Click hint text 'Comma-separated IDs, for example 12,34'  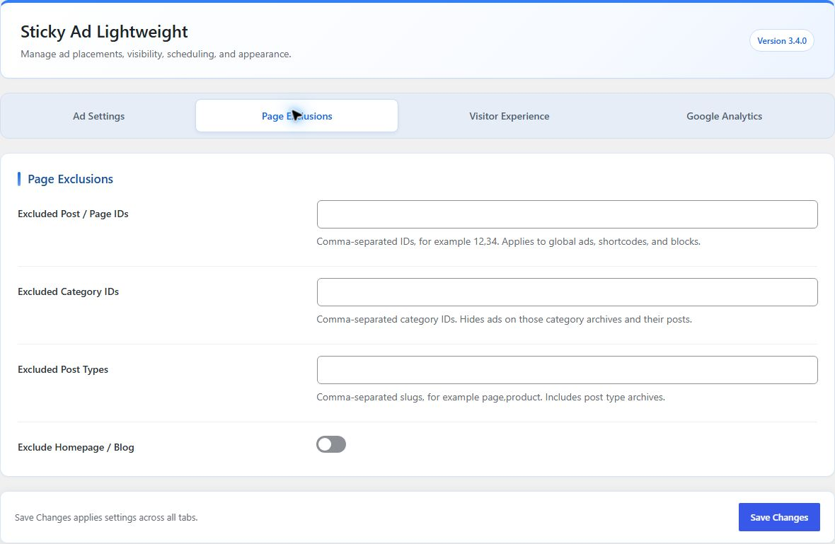[x=408, y=242]
